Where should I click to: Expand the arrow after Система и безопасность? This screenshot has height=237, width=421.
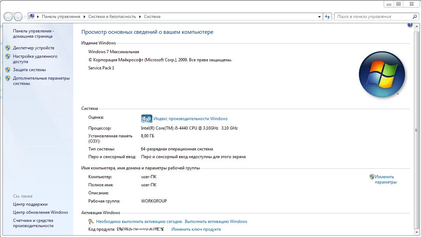[140, 17]
